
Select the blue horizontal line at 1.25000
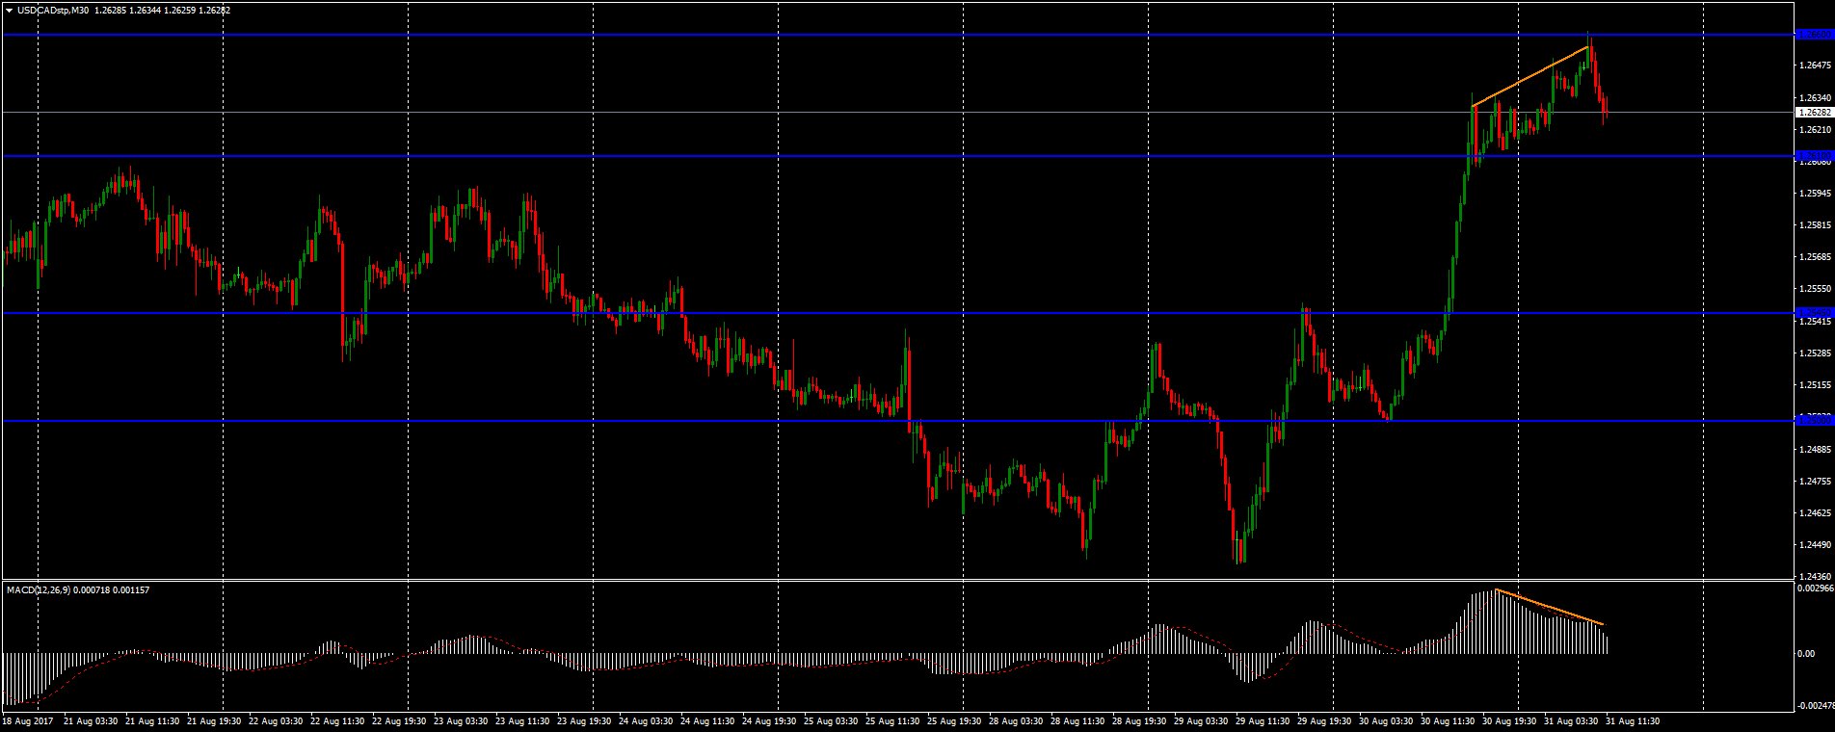[896, 421]
